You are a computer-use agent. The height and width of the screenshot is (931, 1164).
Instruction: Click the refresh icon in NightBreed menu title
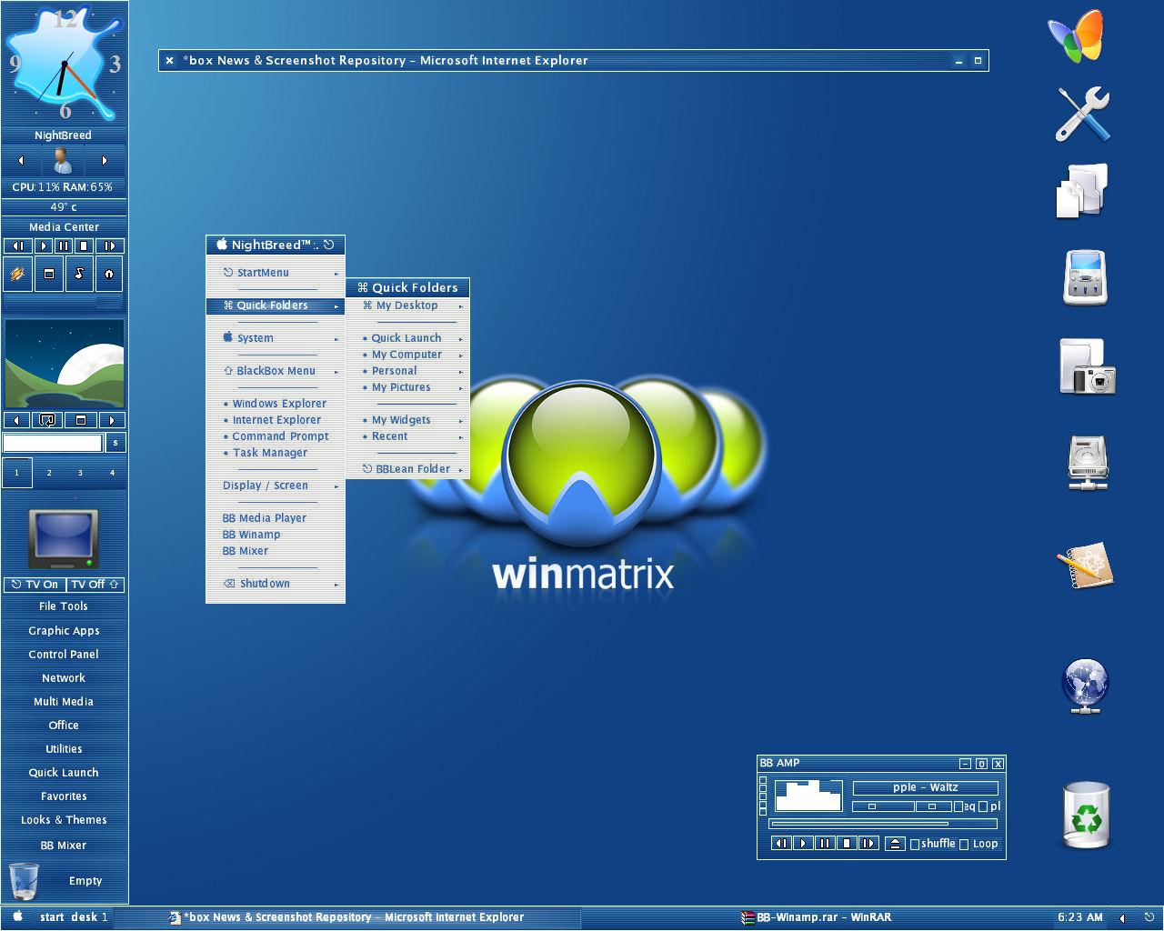click(328, 245)
